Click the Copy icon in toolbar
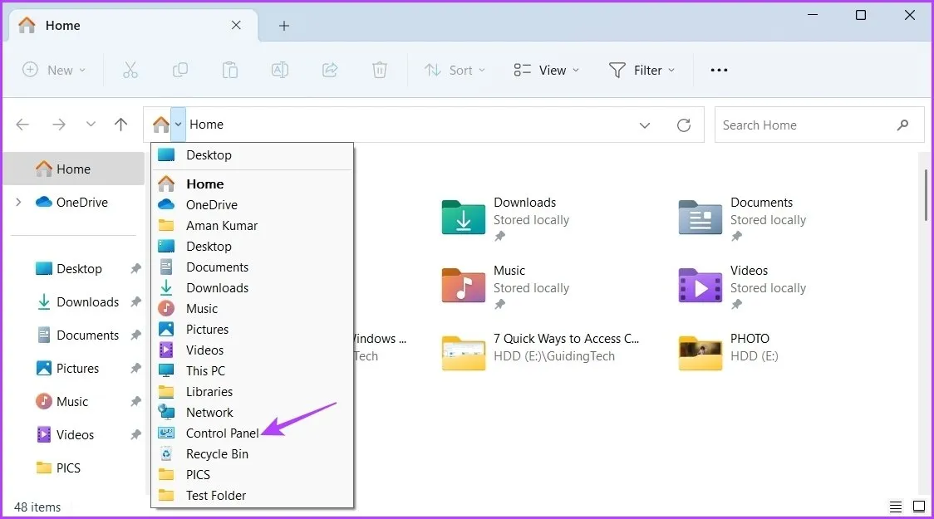 click(180, 71)
